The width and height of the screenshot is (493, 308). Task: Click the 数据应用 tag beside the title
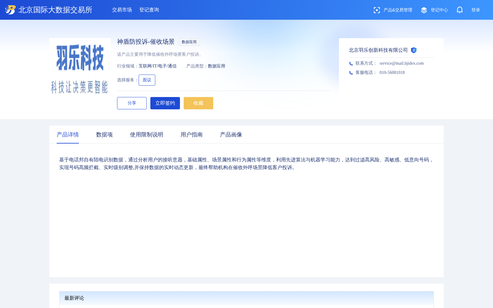pyautogui.click(x=189, y=42)
